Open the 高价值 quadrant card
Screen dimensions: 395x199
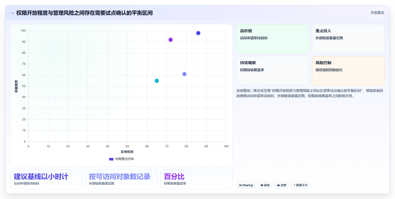click(x=273, y=39)
